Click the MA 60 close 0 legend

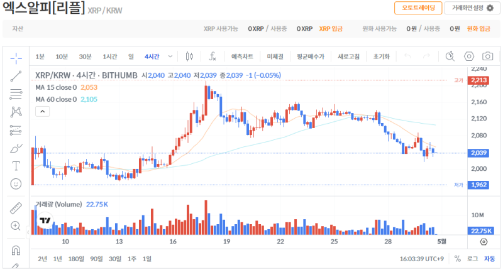(x=56, y=99)
